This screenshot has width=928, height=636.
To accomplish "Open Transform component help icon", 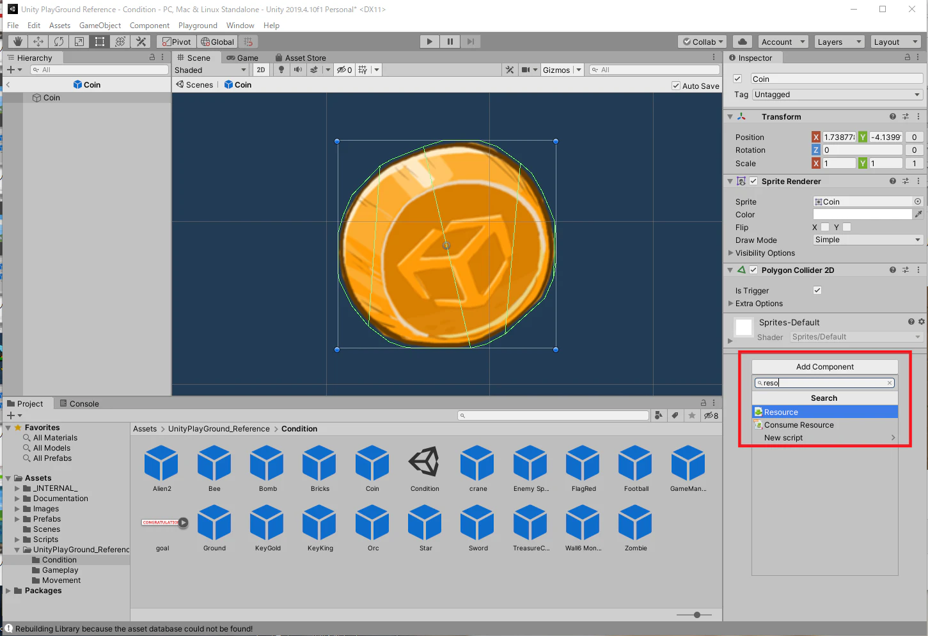I will (x=892, y=116).
